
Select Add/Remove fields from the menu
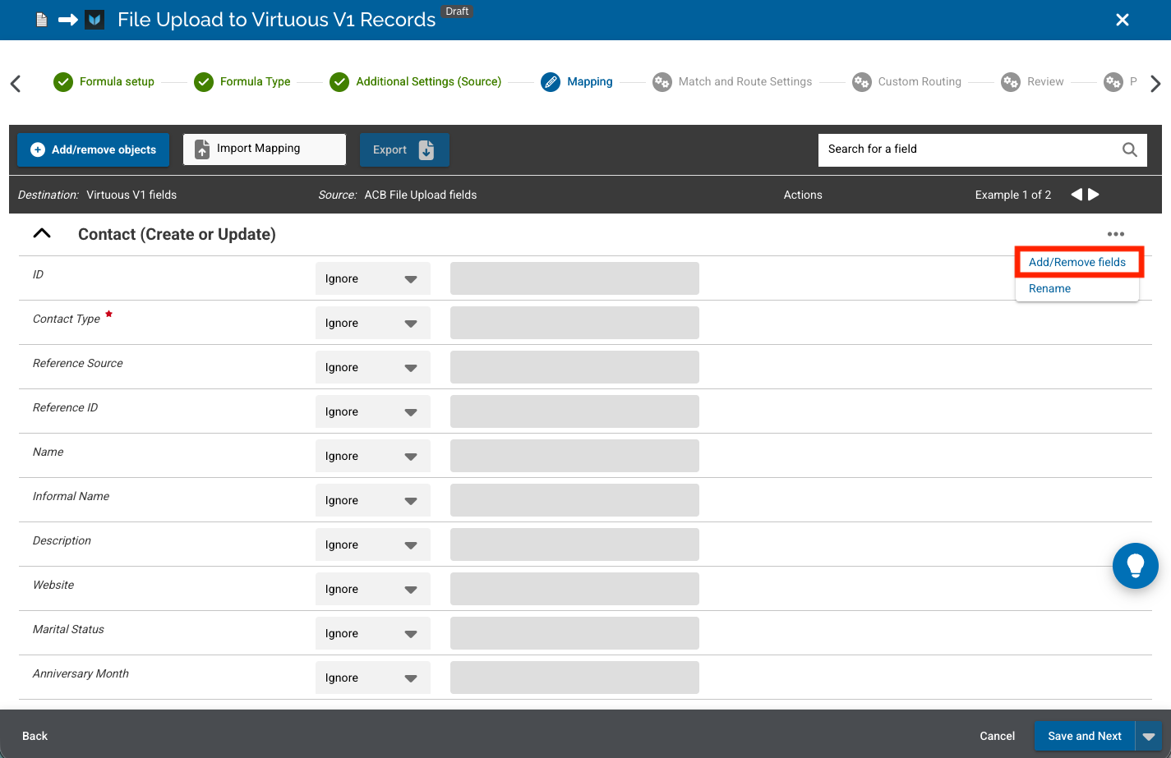point(1077,262)
